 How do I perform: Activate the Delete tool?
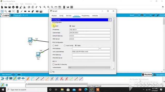[x=10, y=11]
